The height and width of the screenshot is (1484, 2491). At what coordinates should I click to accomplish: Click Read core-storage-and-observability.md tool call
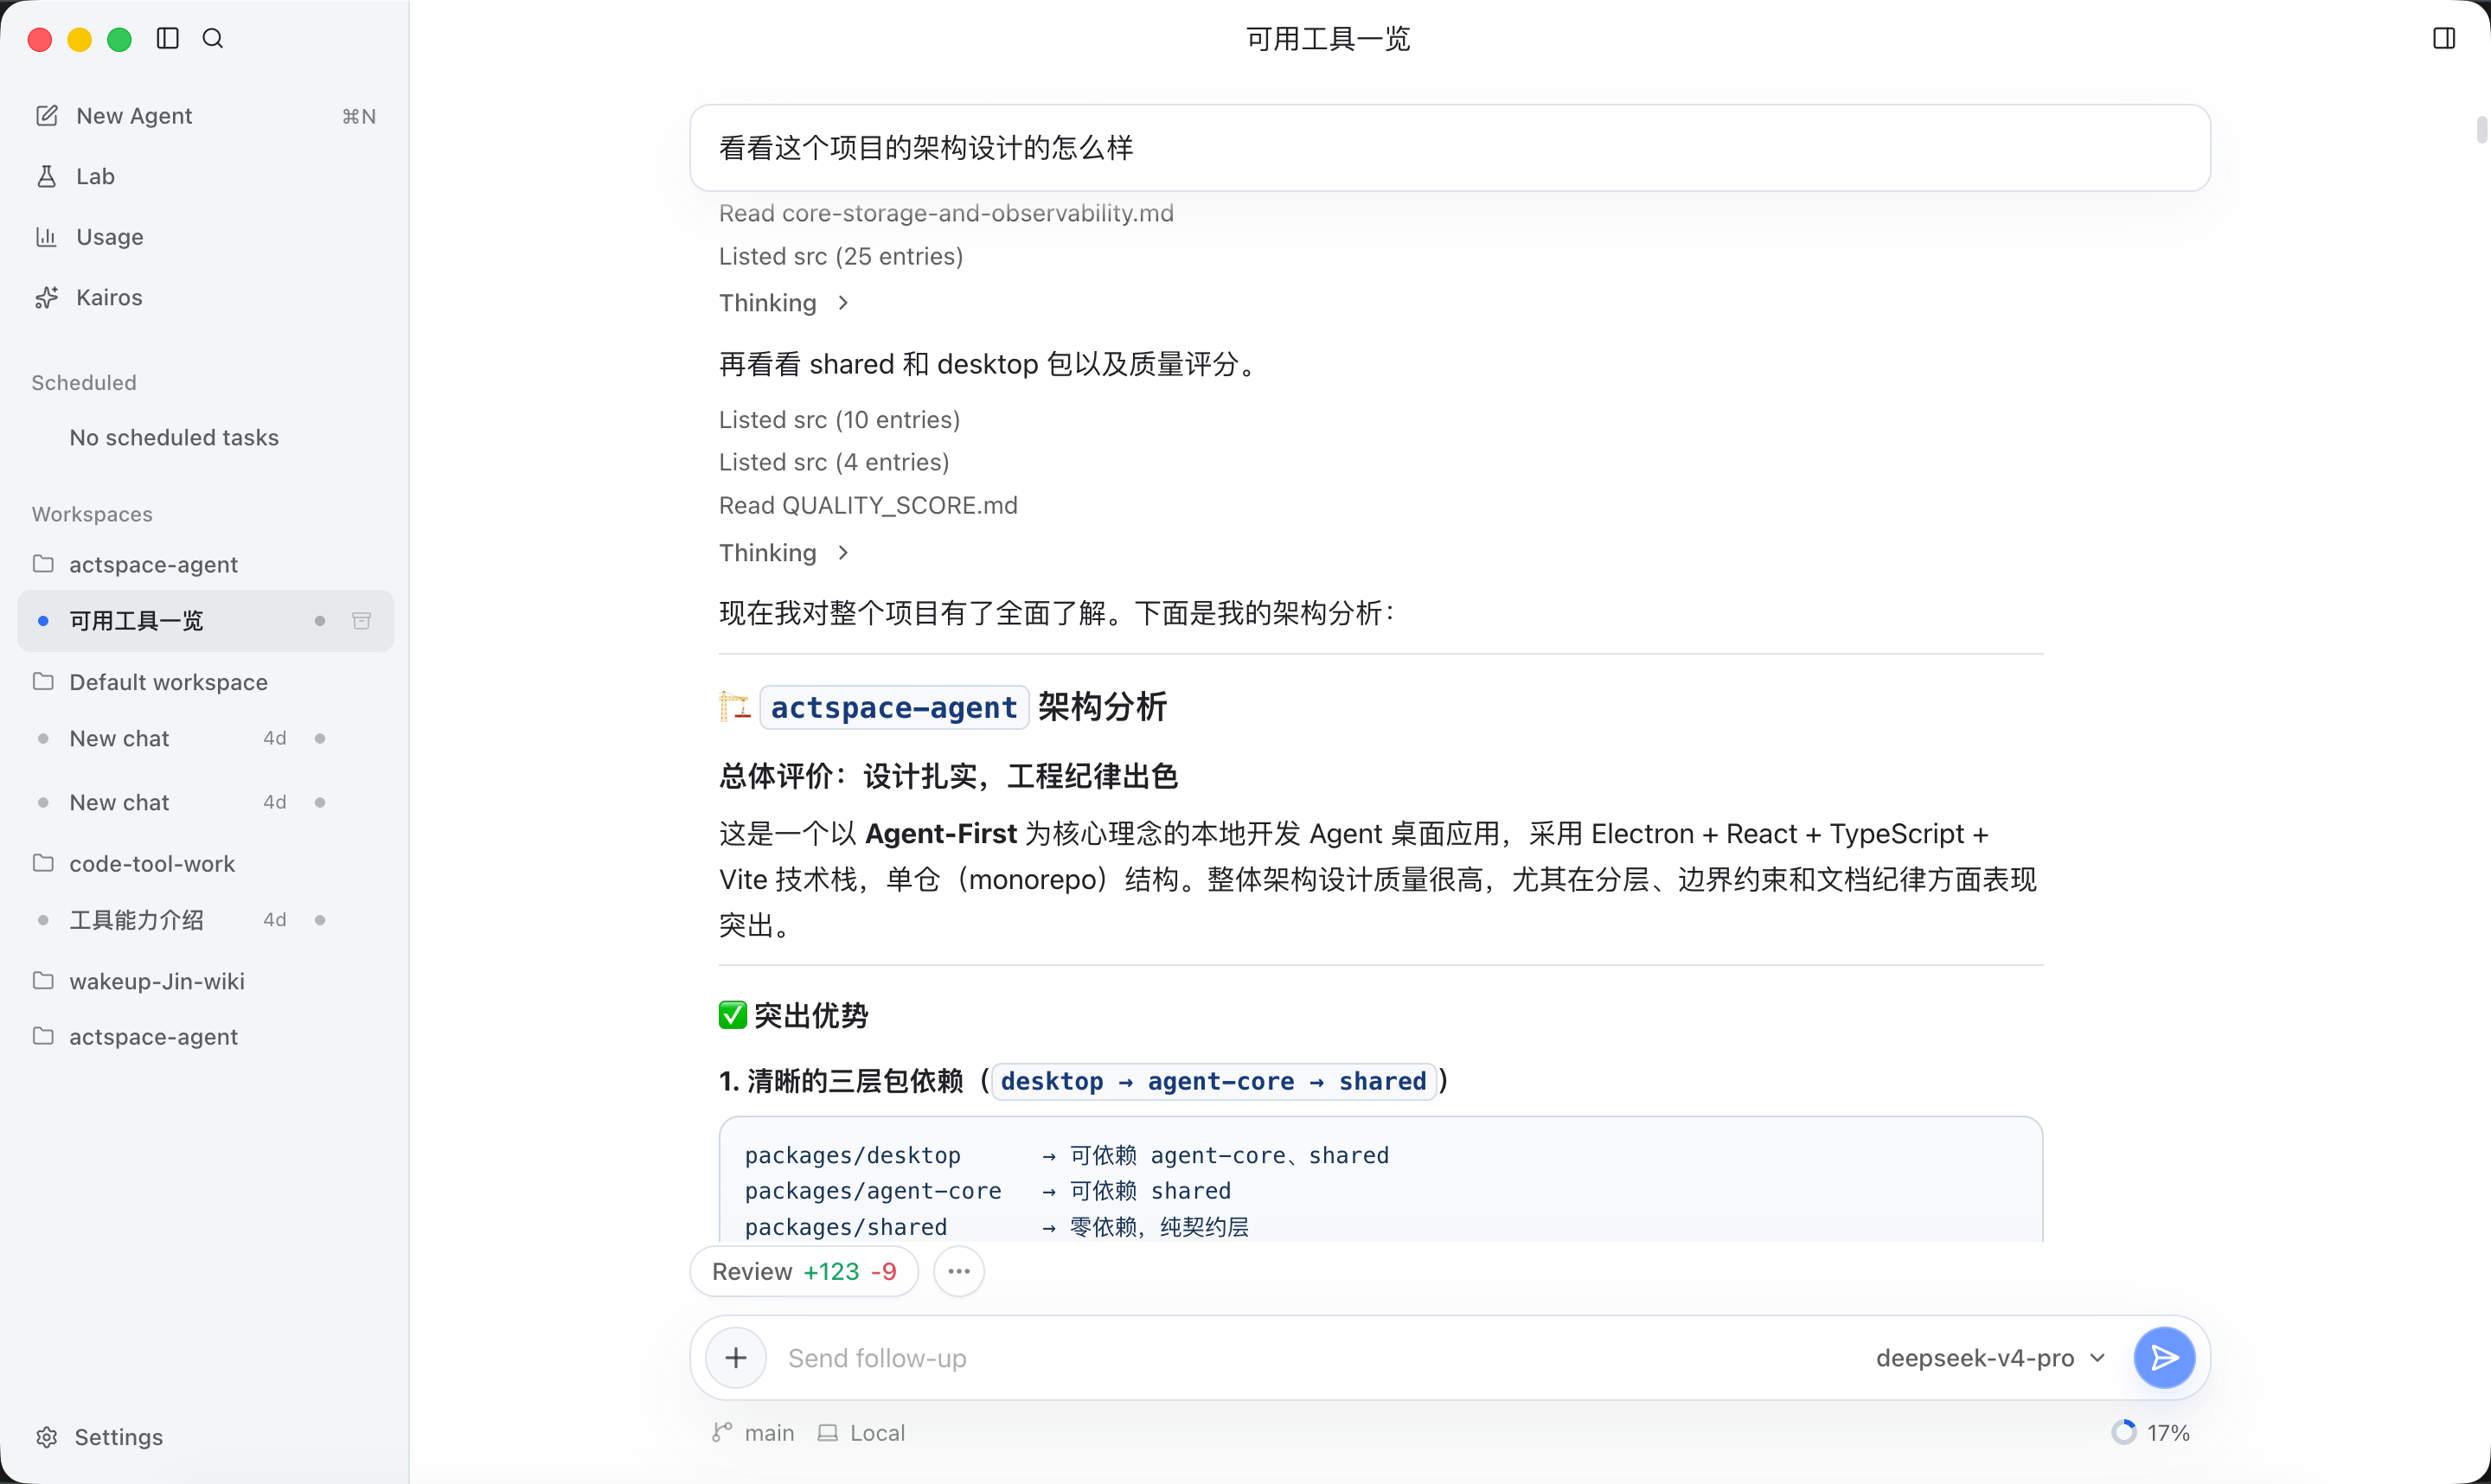tap(946, 213)
